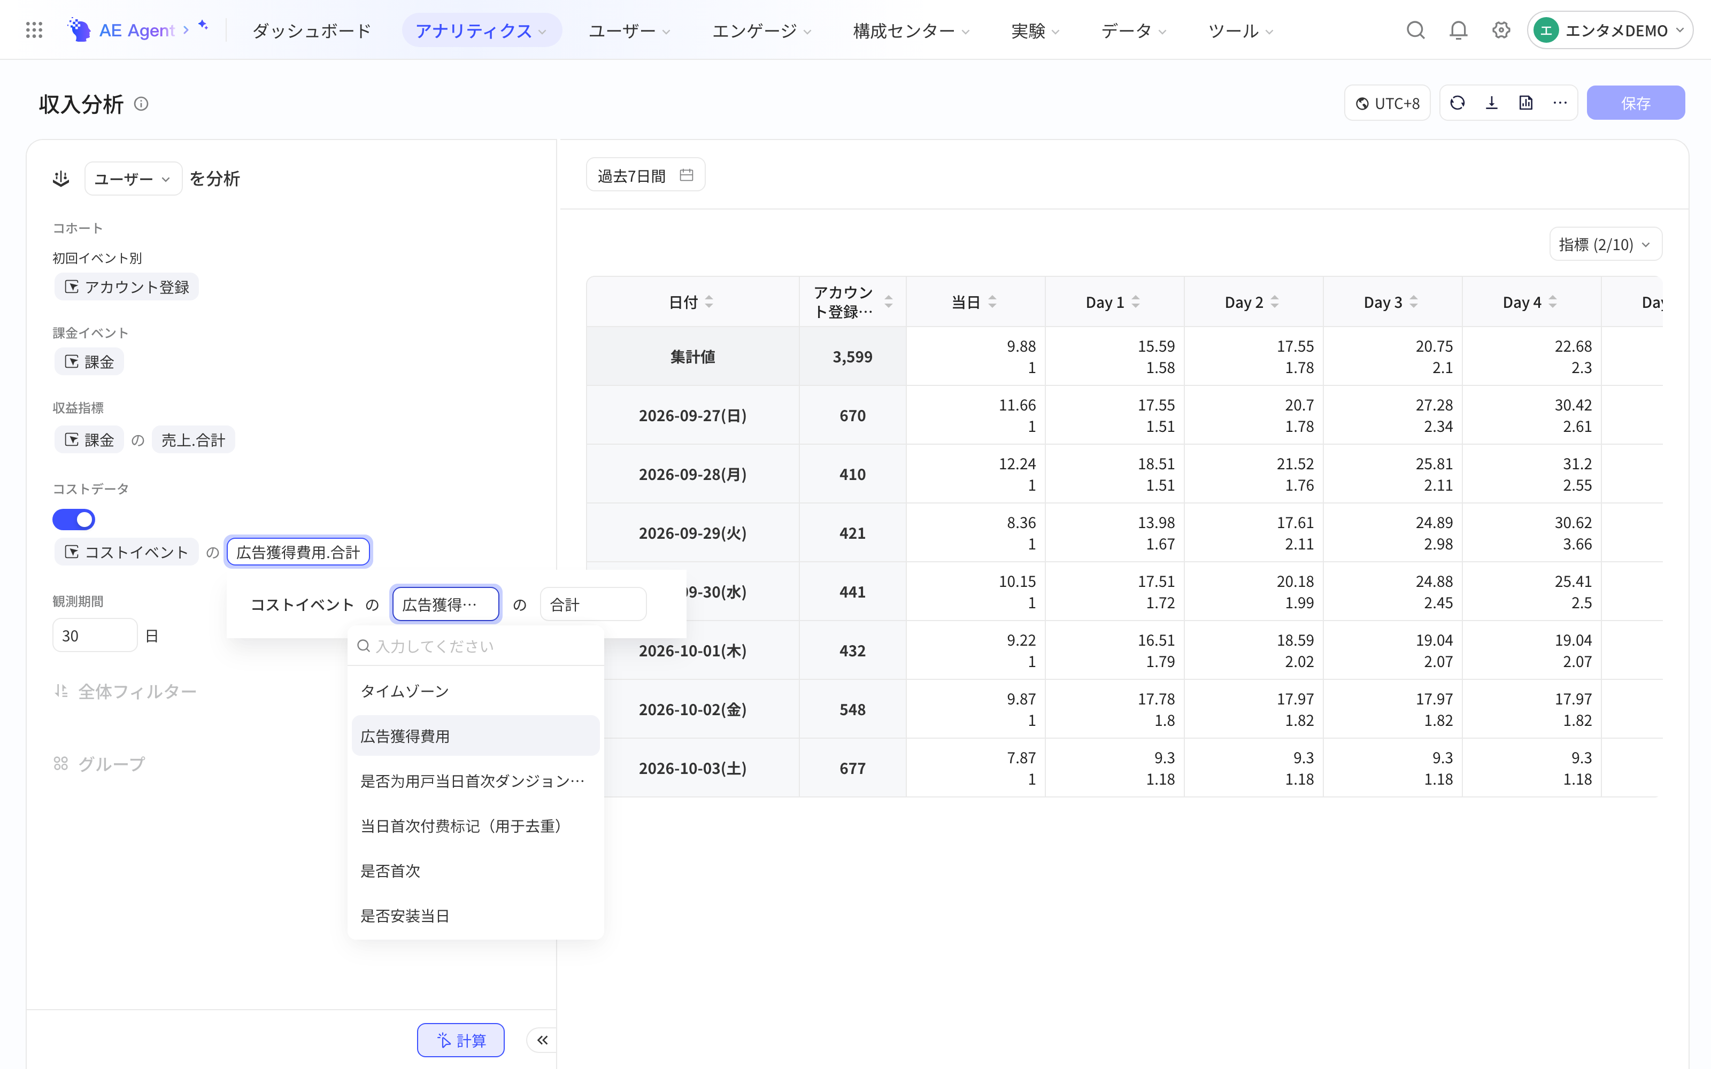
Task: Sort the Day 3 column
Action: click(x=1413, y=302)
